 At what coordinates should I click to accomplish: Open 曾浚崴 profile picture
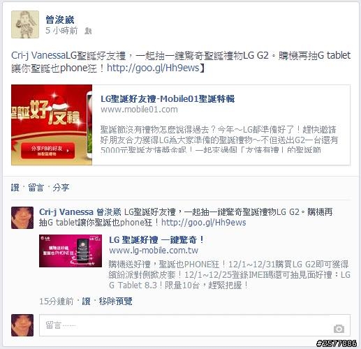(25, 24)
